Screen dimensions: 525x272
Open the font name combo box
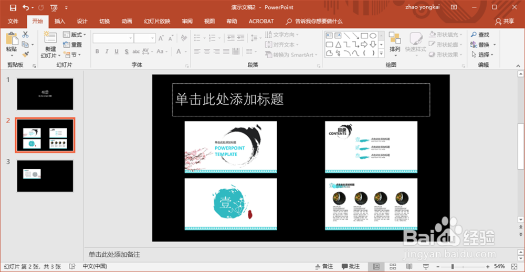113,38
